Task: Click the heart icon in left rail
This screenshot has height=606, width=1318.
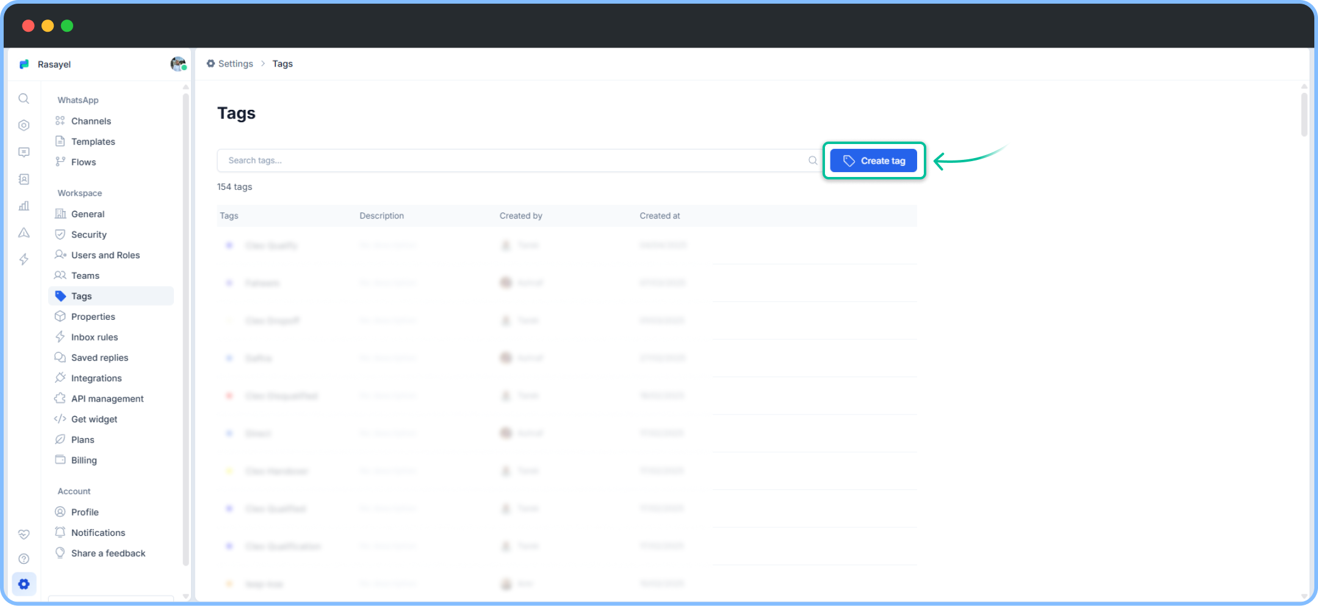Action: pyautogui.click(x=24, y=535)
